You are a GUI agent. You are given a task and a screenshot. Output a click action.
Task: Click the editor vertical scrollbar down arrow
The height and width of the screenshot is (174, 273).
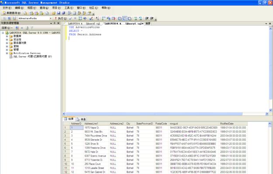pos(270,110)
